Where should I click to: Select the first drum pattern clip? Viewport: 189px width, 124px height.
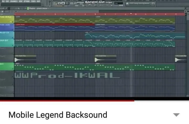[x=19, y=43]
